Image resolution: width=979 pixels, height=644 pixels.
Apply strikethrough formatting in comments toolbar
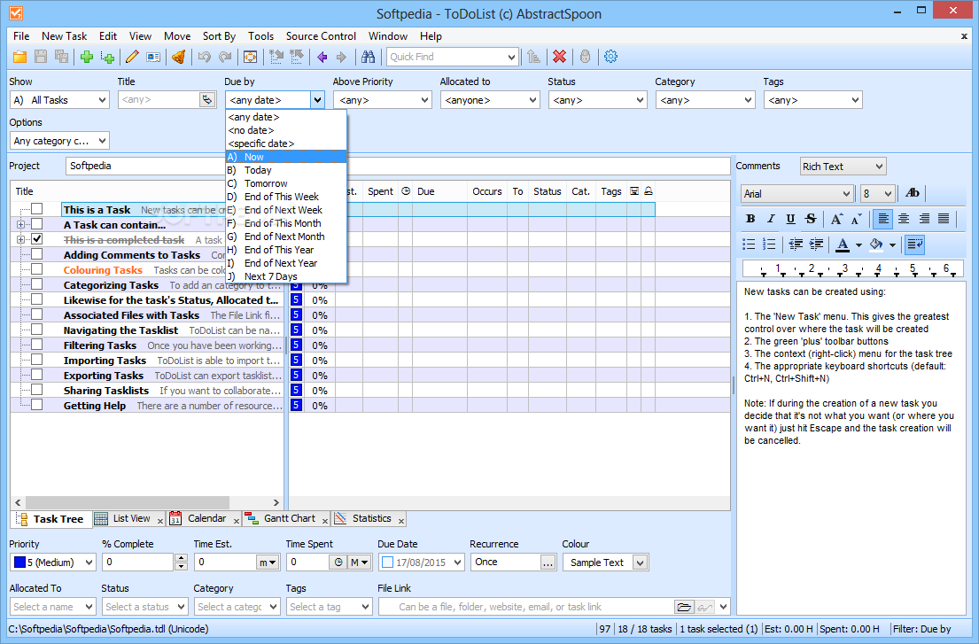point(810,219)
